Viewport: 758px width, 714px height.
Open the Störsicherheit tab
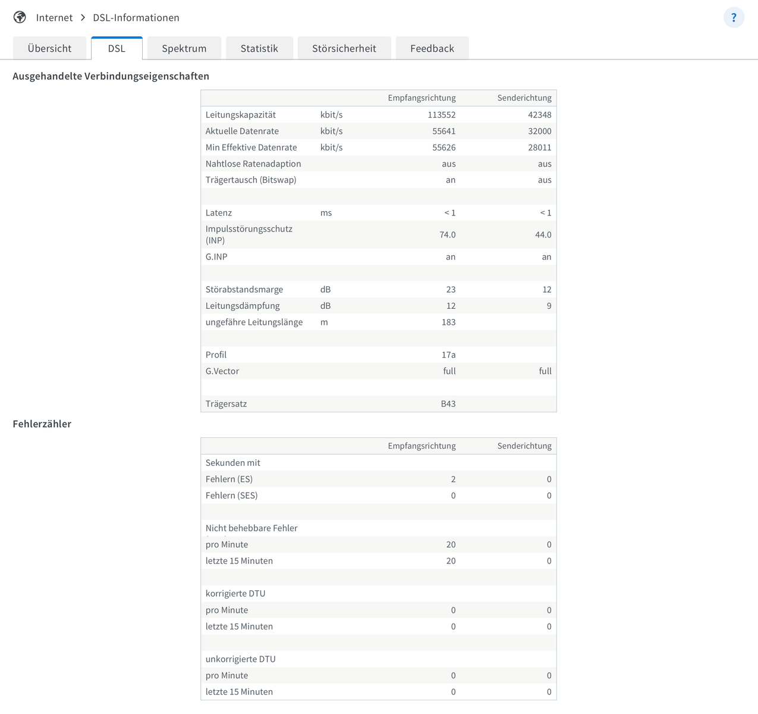point(344,49)
